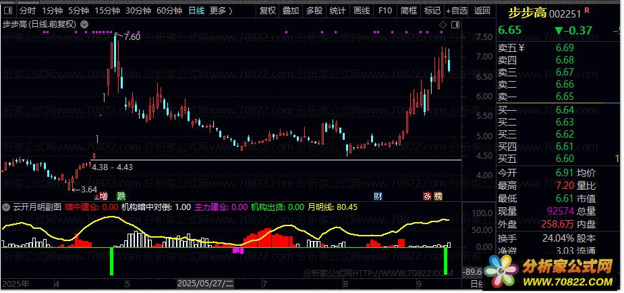This screenshot has height=293, width=624.
Task: Open the 财 financial marker on timeline
Action: (378, 196)
